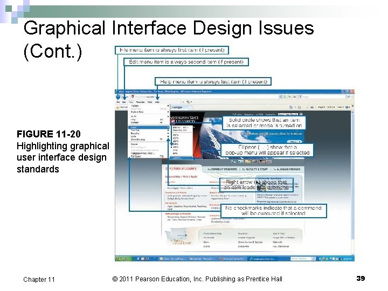
Task: Click the Favorites star icon
Action: point(117,107)
